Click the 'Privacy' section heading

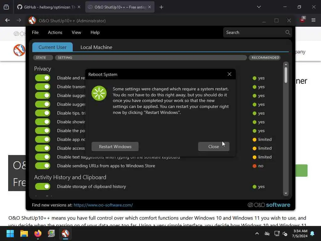point(42,69)
